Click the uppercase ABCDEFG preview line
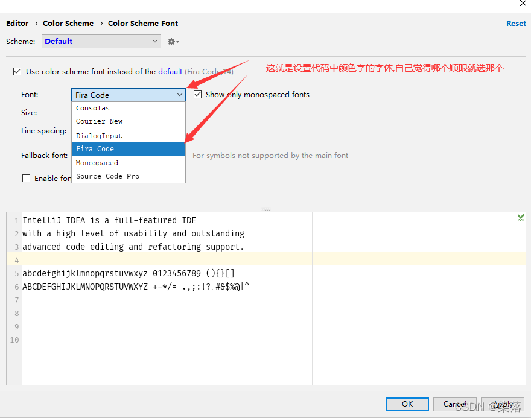Image resolution: width=531 pixels, height=418 pixels. [135, 287]
